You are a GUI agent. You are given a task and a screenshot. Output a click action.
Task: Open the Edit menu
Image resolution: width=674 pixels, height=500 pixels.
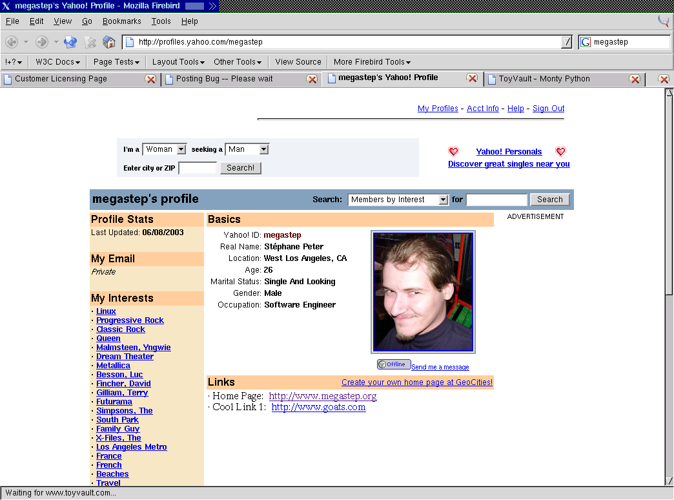pyautogui.click(x=37, y=21)
